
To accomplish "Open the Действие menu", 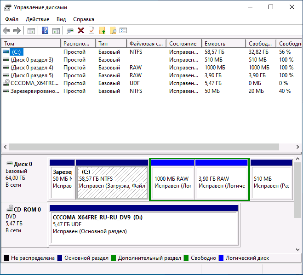I will coord(37,19).
